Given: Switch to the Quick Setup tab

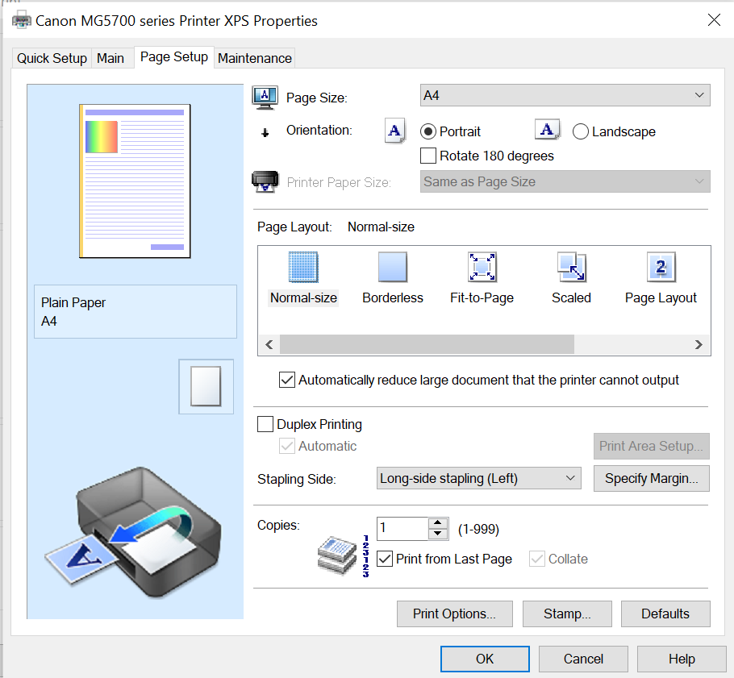Looking at the screenshot, I should (x=51, y=57).
